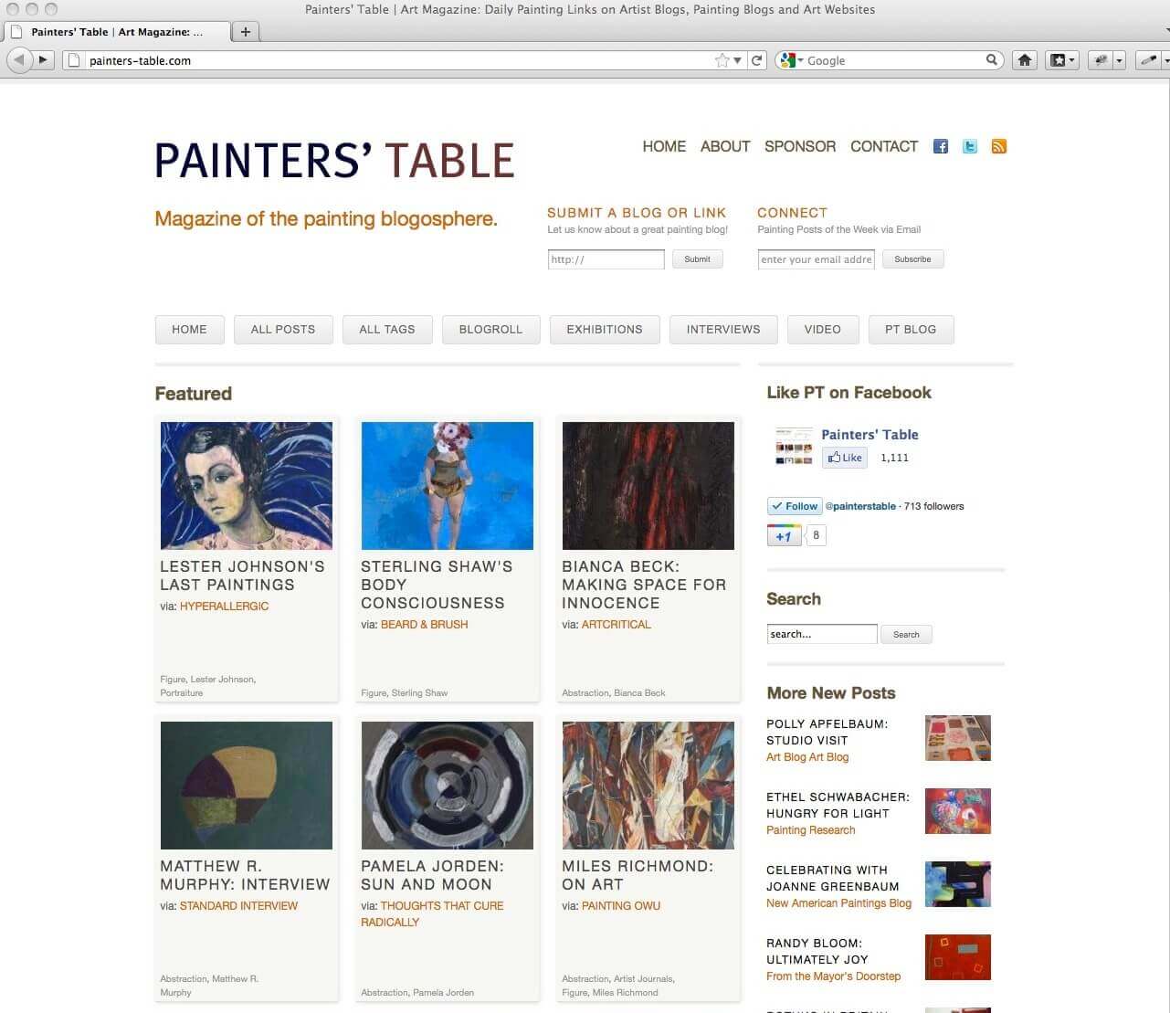
Task: Open the Pamela Jorden circular painting thumbnail
Action: pos(448,786)
